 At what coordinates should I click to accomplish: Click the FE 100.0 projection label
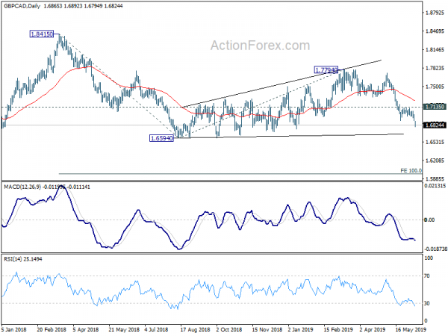click(411, 170)
